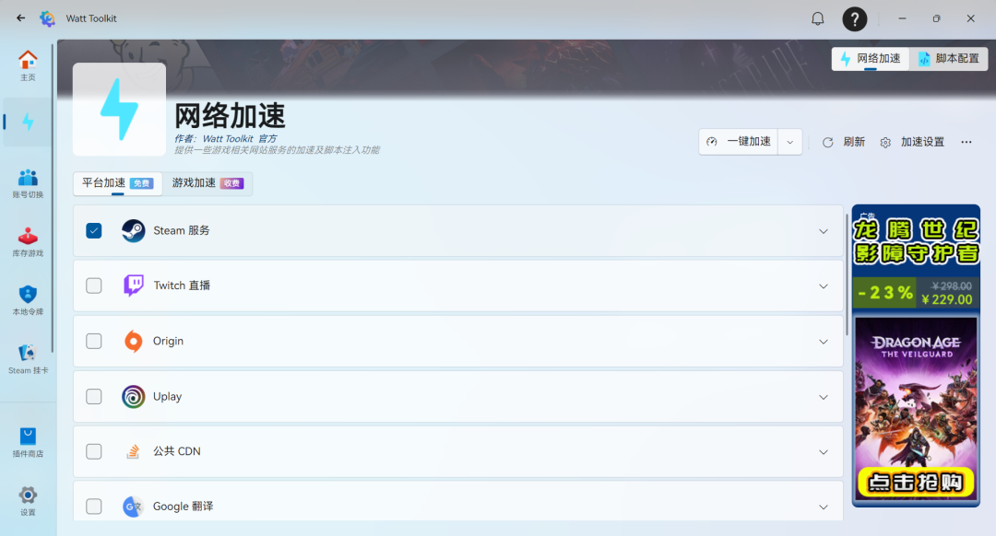Click 点击抢购 buy button in ad
Screen dimensions: 996x536
click(916, 482)
